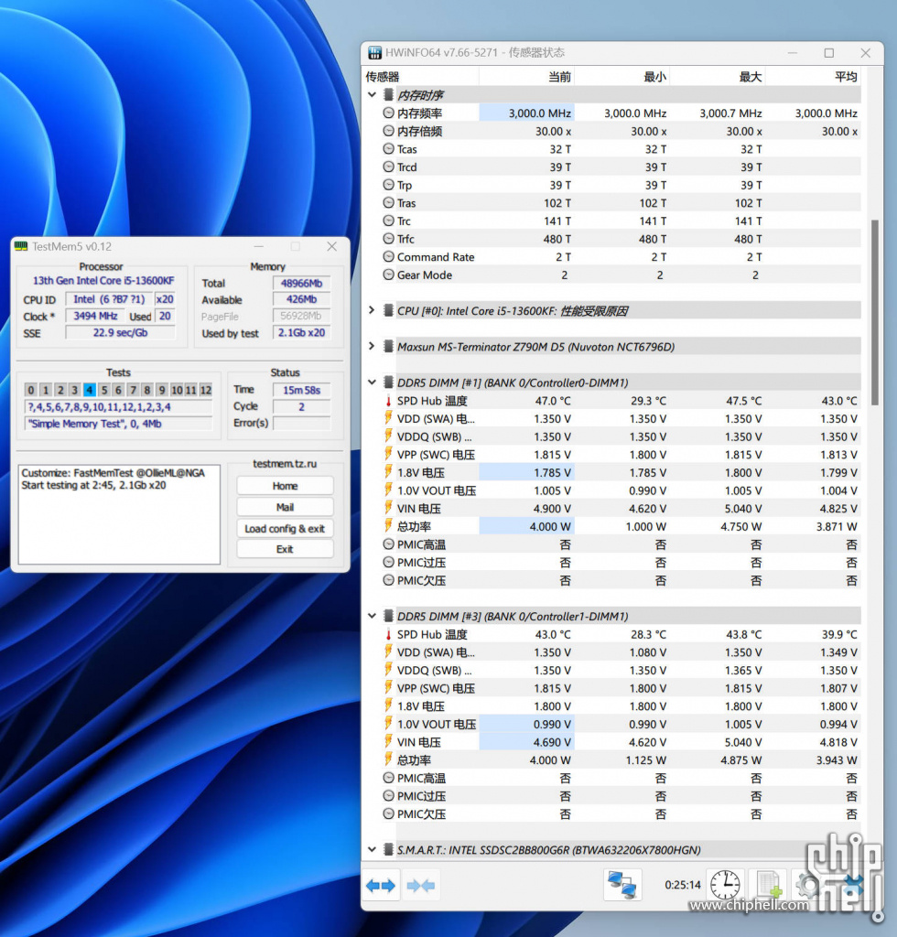Click the elapsed timer 0:25:14 in HWiNFO
The width and height of the screenshot is (897, 937).
[683, 885]
